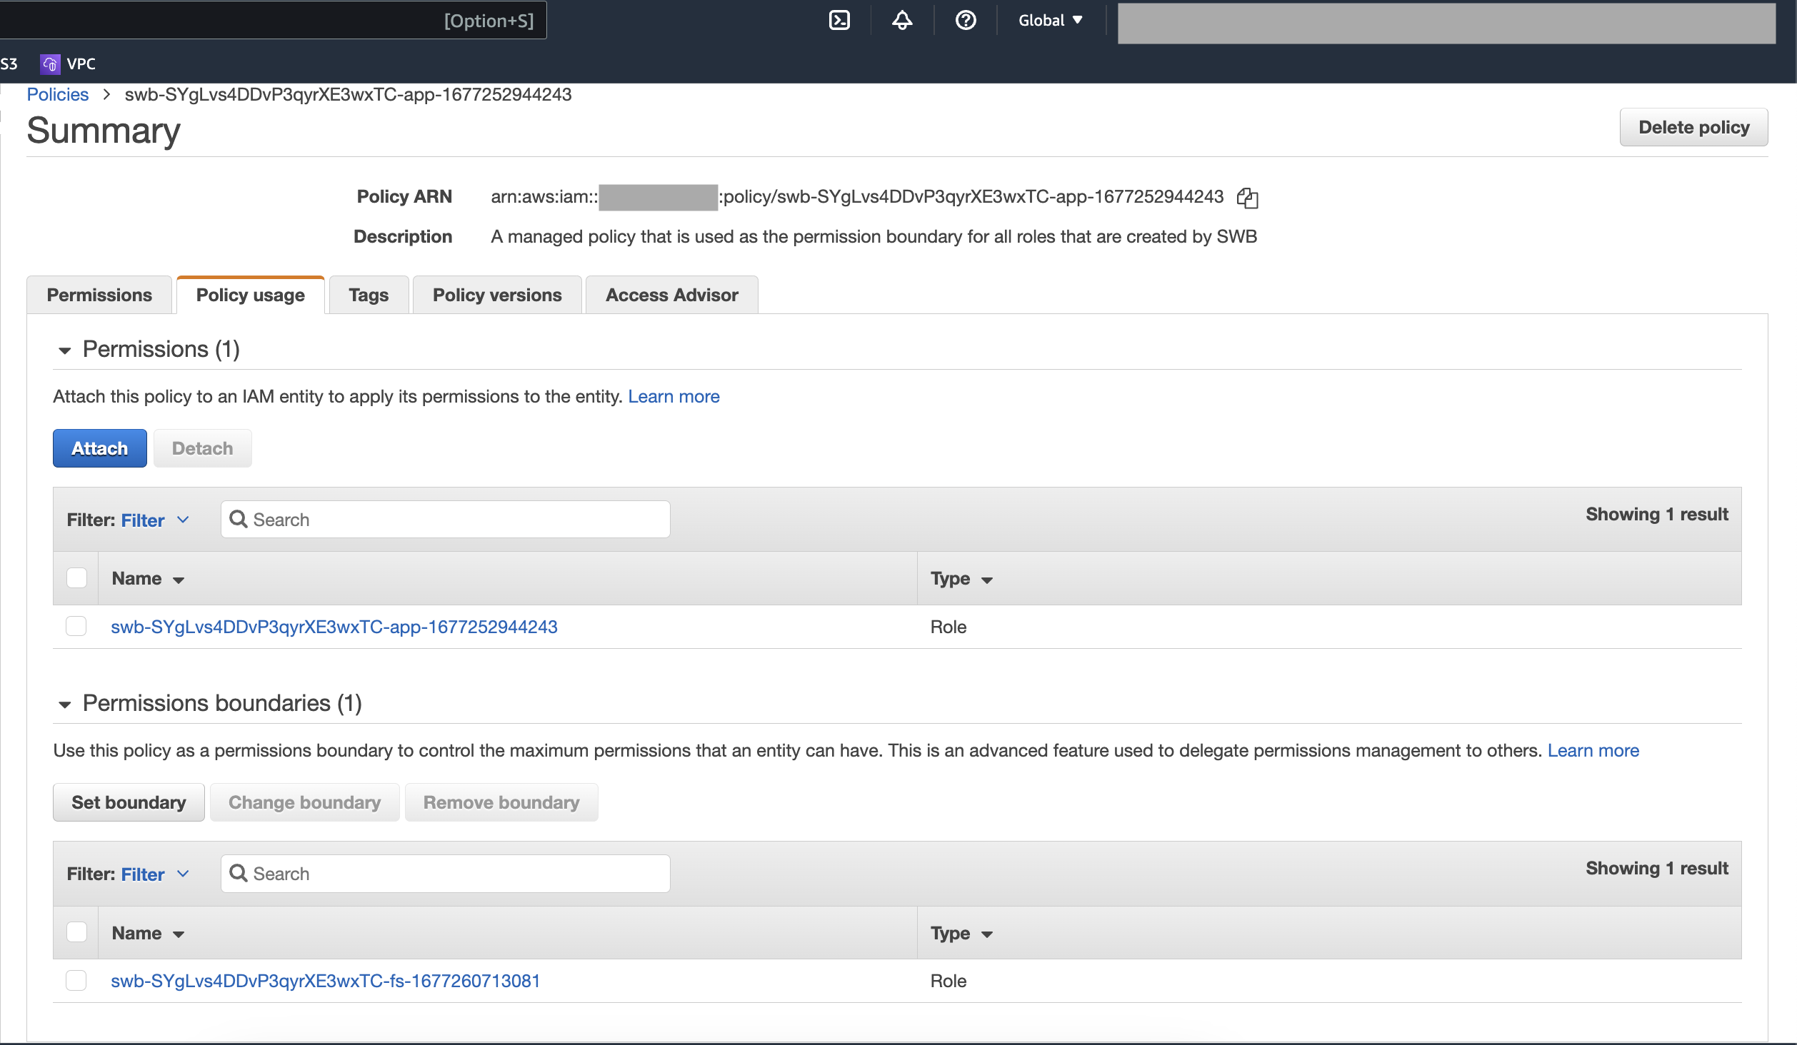Open the Global region dropdown

point(1049,20)
